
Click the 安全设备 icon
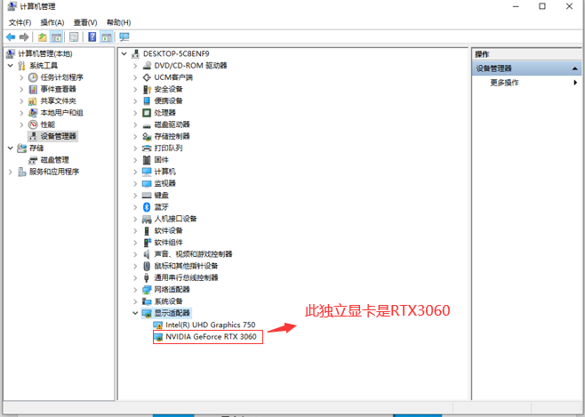click(x=147, y=89)
